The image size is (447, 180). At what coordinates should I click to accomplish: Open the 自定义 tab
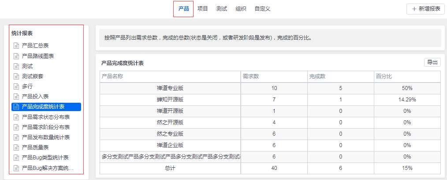tap(263, 9)
